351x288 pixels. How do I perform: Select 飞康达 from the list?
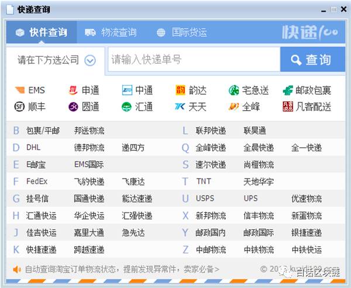133,181
